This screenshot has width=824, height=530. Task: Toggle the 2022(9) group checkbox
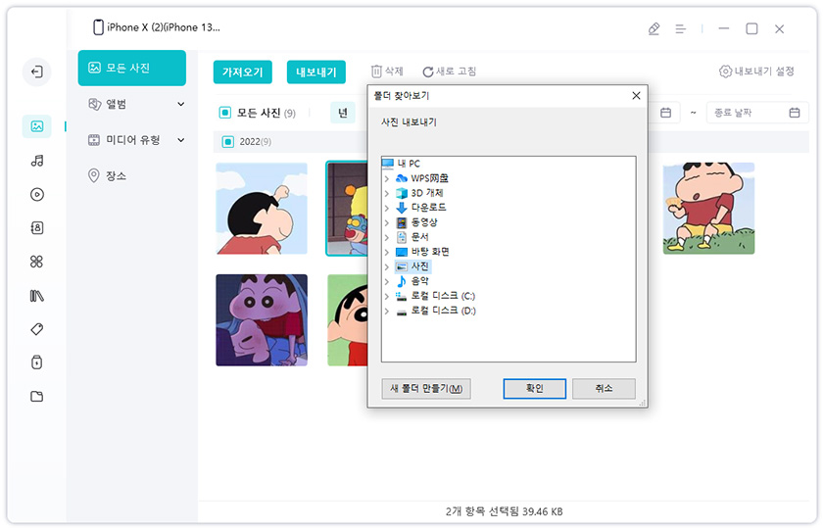(228, 142)
